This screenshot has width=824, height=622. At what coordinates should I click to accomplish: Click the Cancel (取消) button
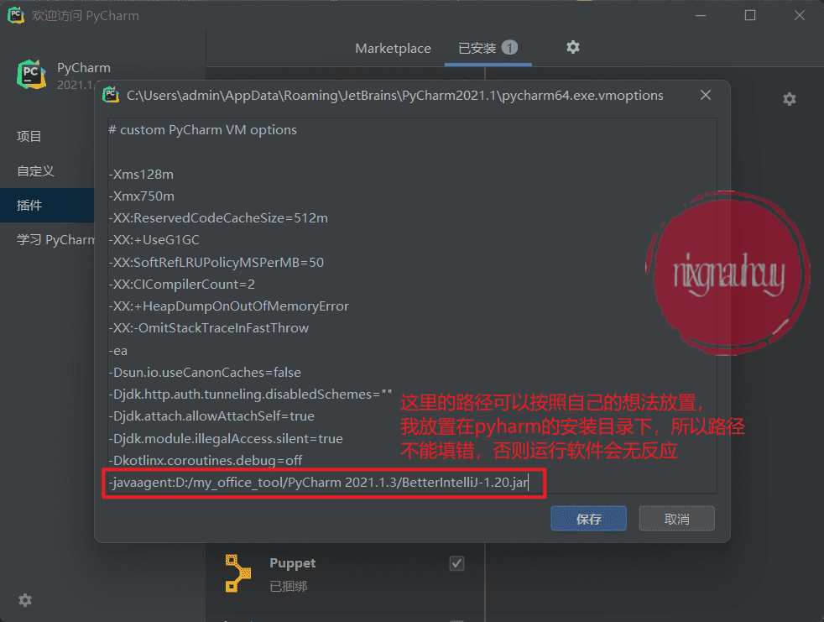676,519
